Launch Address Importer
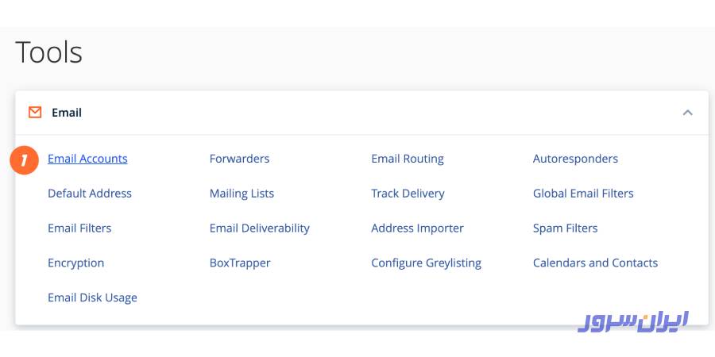Image resolution: width=715 pixels, height=357 pixels. 417,228
